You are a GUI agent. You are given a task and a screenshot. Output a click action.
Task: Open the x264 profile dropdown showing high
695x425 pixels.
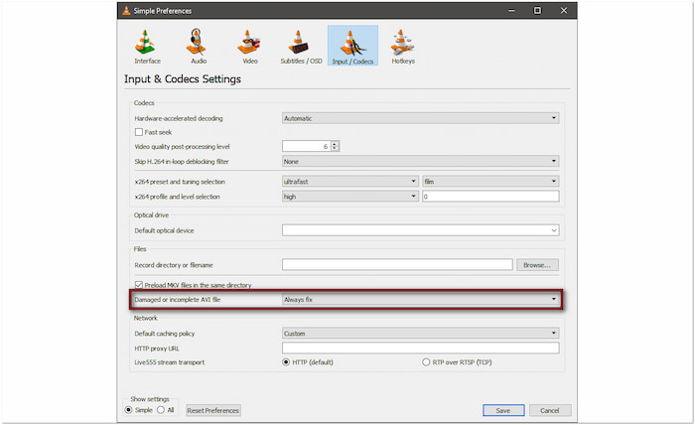pos(350,197)
